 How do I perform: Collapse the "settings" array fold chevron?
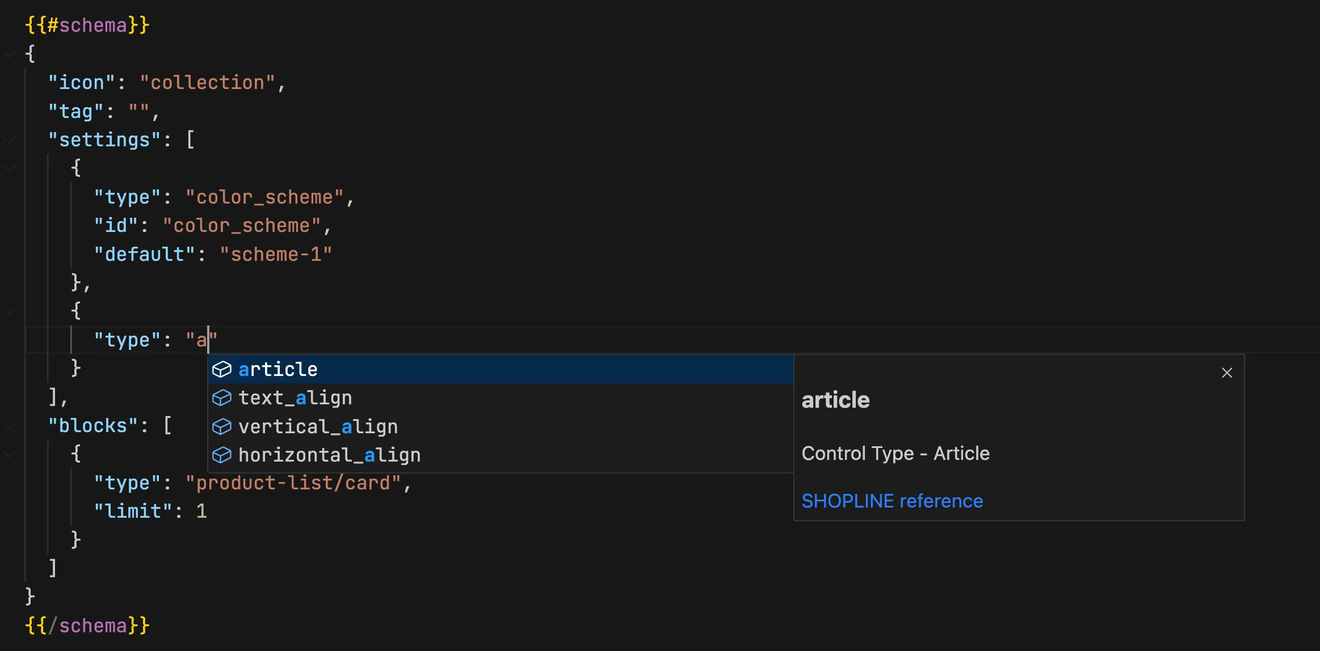[9, 139]
